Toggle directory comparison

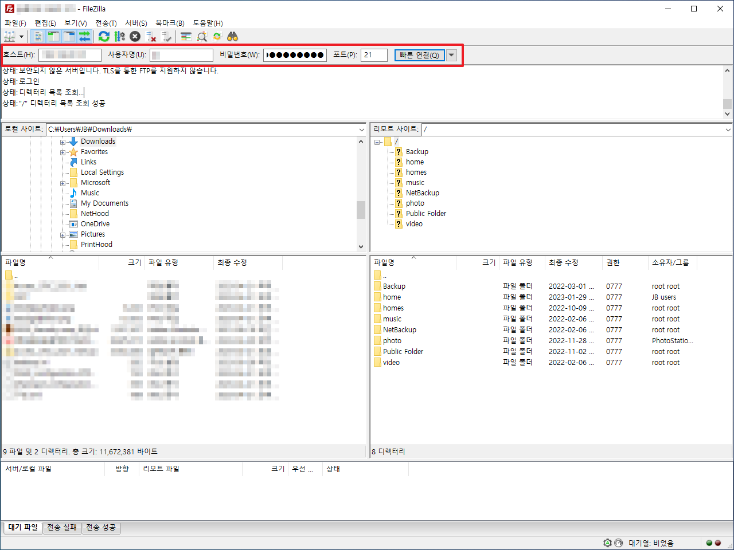201,37
